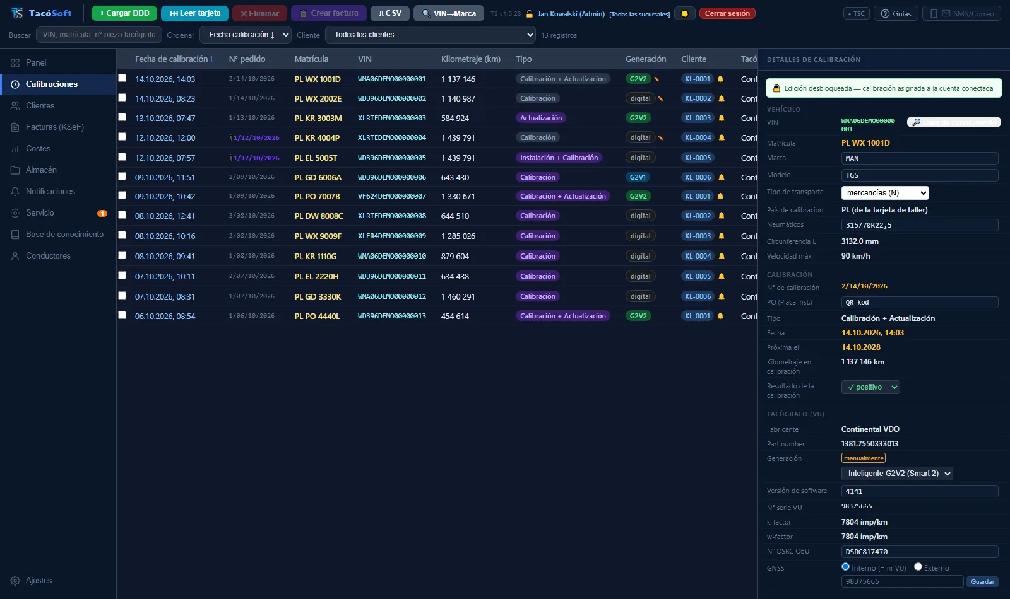Tick the checkbox for row PL WX 2002E
The height and width of the screenshot is (599, 1010).
122,98
